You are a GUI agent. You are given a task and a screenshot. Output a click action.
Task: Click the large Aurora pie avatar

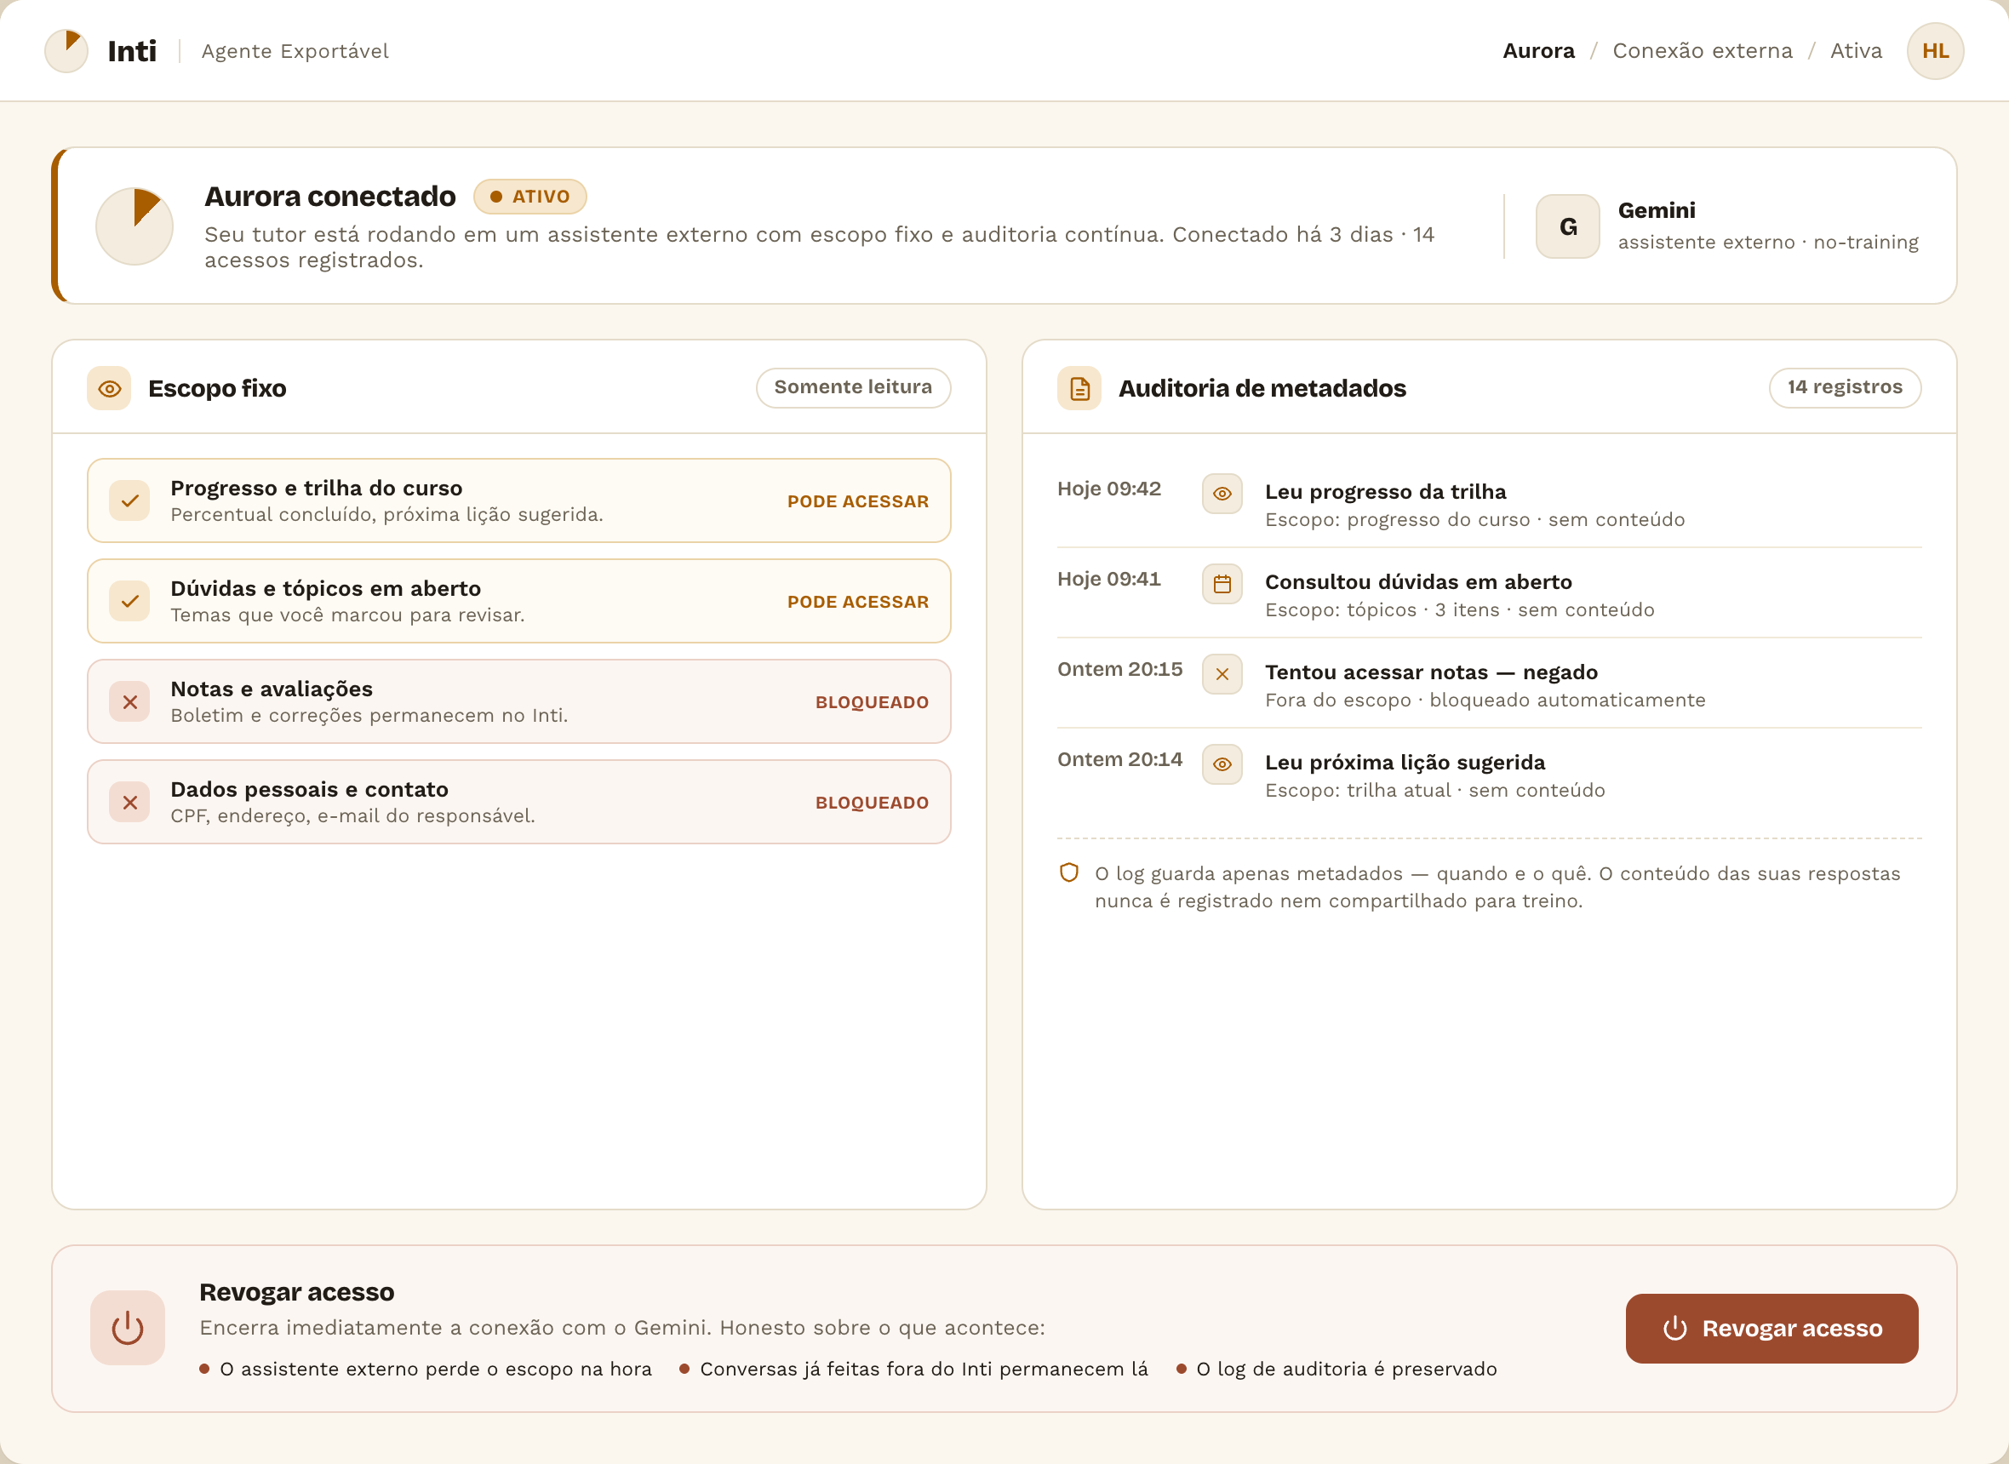tap(135, 226)
